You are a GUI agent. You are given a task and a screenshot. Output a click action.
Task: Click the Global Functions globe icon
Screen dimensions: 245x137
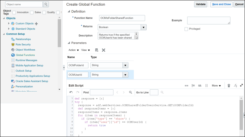13,55
